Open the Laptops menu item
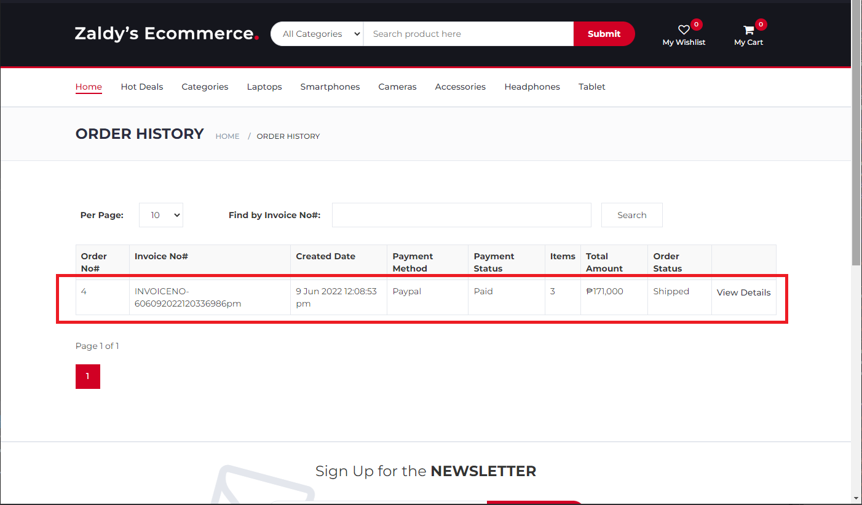This screenshot has height=505, width=862. click(x=264, y=87)
